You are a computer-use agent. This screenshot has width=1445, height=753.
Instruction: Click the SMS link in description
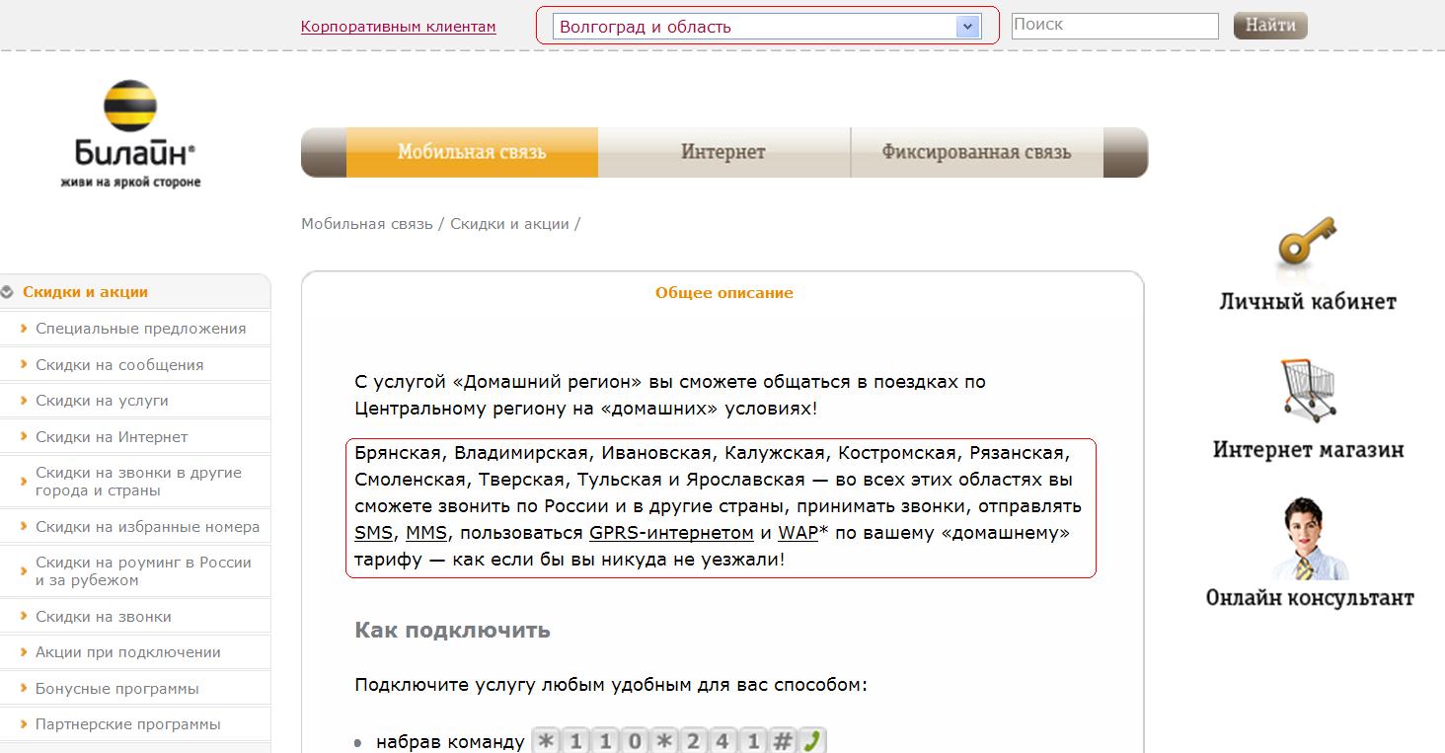(x=374, y=533)
